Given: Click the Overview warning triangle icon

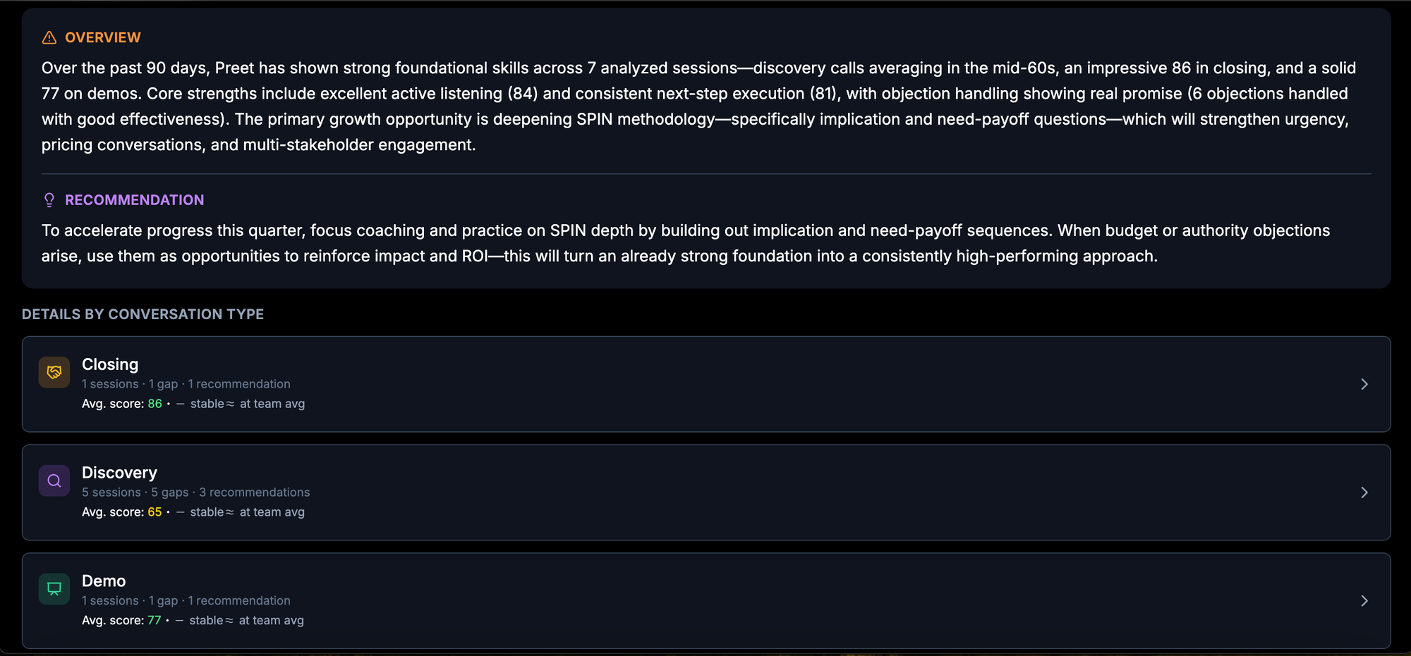Looking at the screenshot, I should 49,37.
